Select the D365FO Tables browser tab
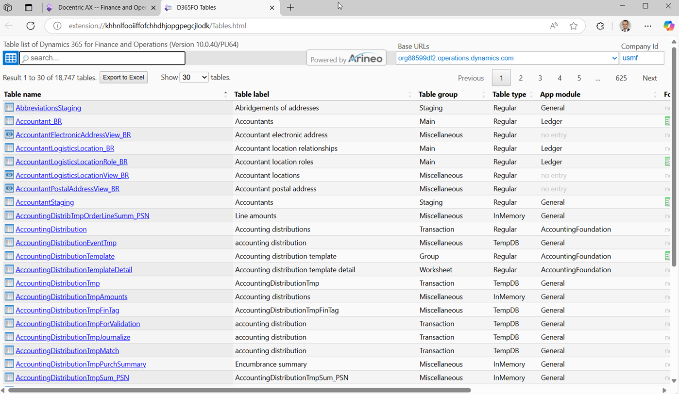 pyautogui.click(x=220, y=7)
